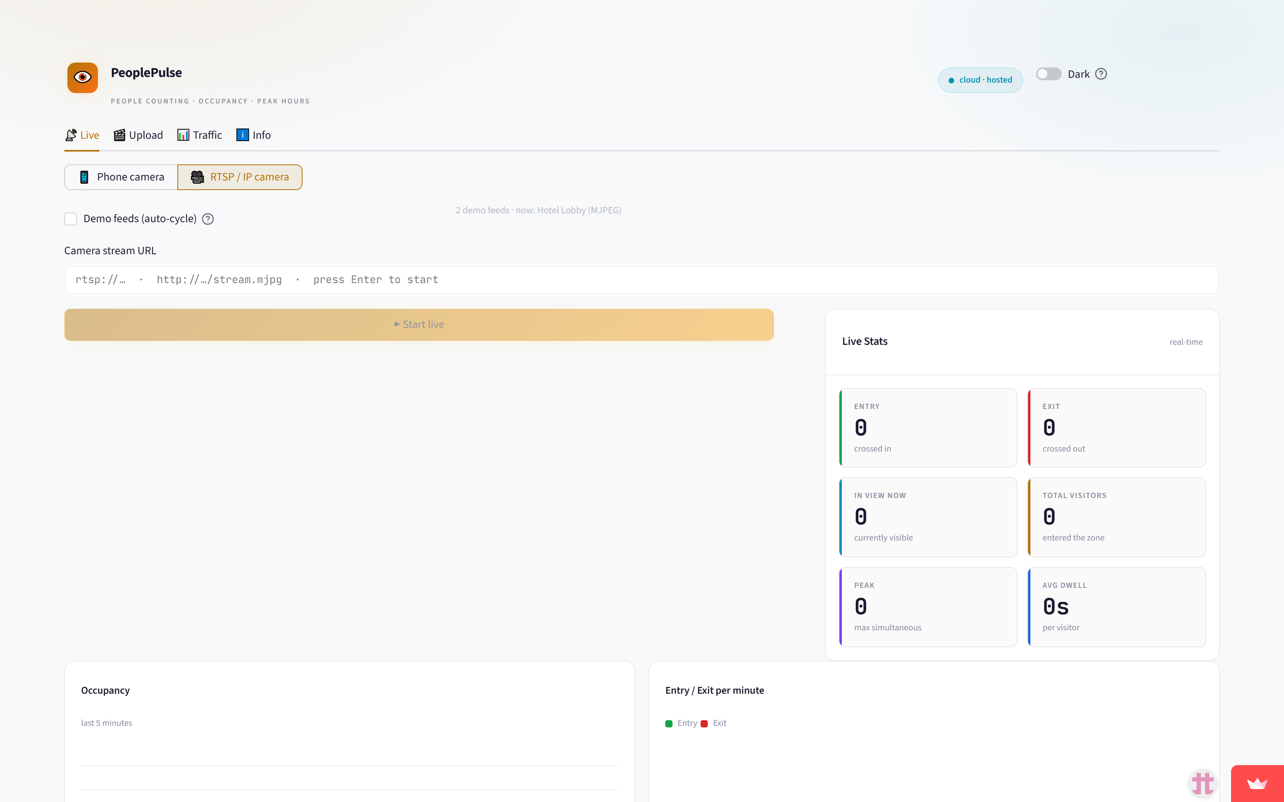Click the ENTRY crossed in stat card

(928, 428)
